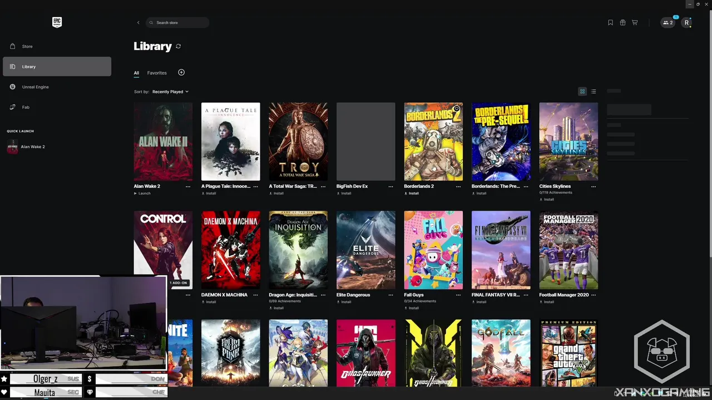Open the Fall Guys cover

433,250
